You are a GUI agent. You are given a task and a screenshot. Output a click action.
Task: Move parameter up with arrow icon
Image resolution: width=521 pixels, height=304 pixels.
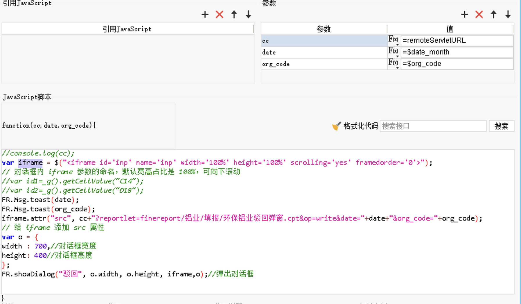(x=493, y=15)
